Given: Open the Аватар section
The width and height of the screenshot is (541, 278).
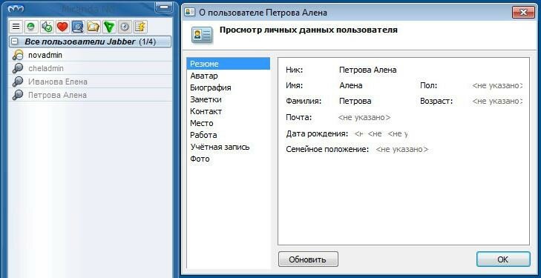Looking at the screenshot, I should pyautogui.click(x=229, y=76).
